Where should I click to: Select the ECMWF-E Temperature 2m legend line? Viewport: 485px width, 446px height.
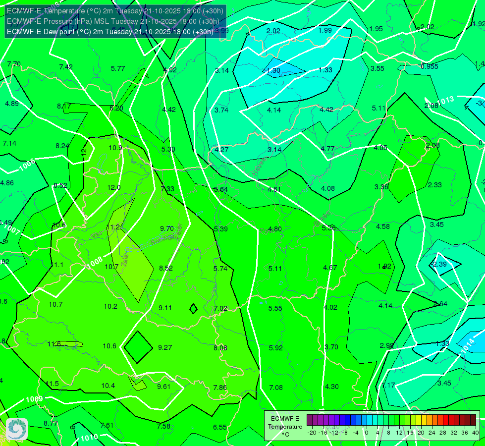[x=115, y=11]
